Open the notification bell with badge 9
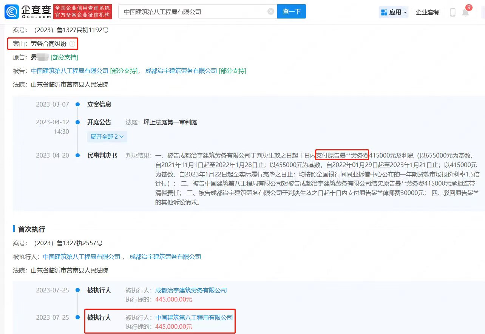This screenshot has width=485, height=334. click(466, 12)
